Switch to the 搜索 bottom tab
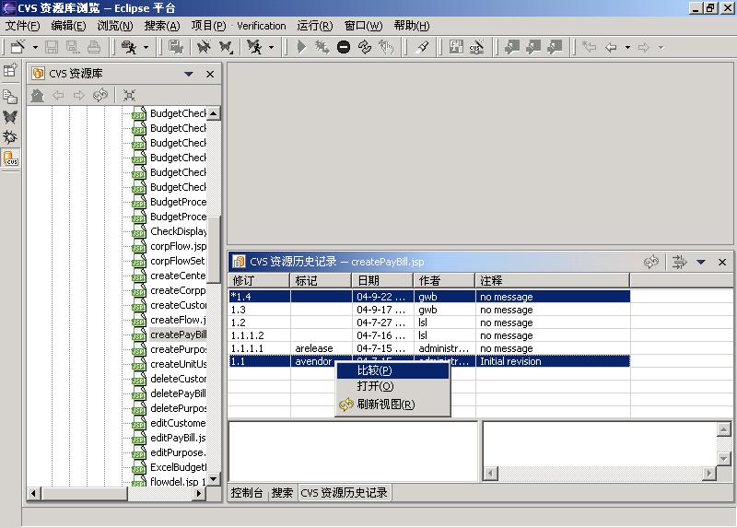737x528 pixels. coord(282,492)
